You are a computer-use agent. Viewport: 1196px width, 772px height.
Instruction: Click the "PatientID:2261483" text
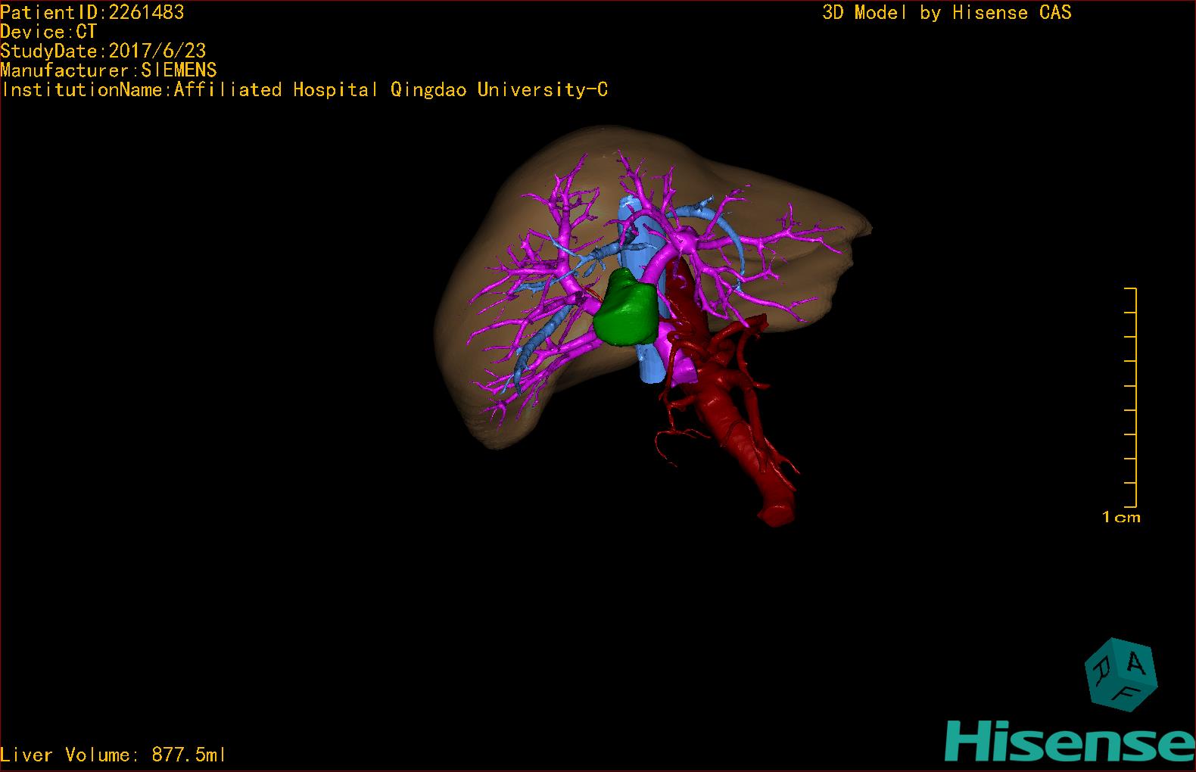click(x=92, y=12)
